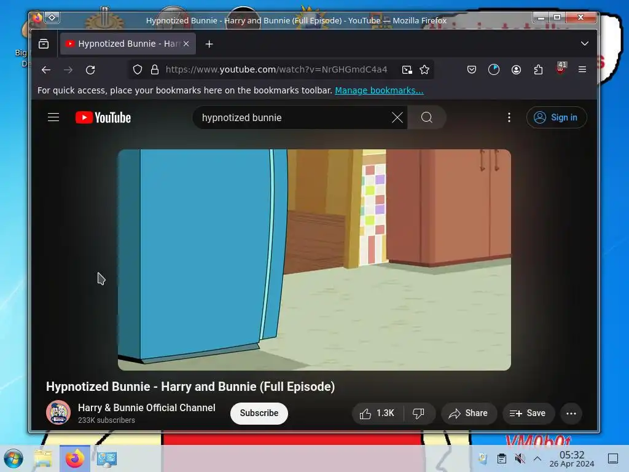
Task: Click the video player area
Action: (x=314, y=260)
